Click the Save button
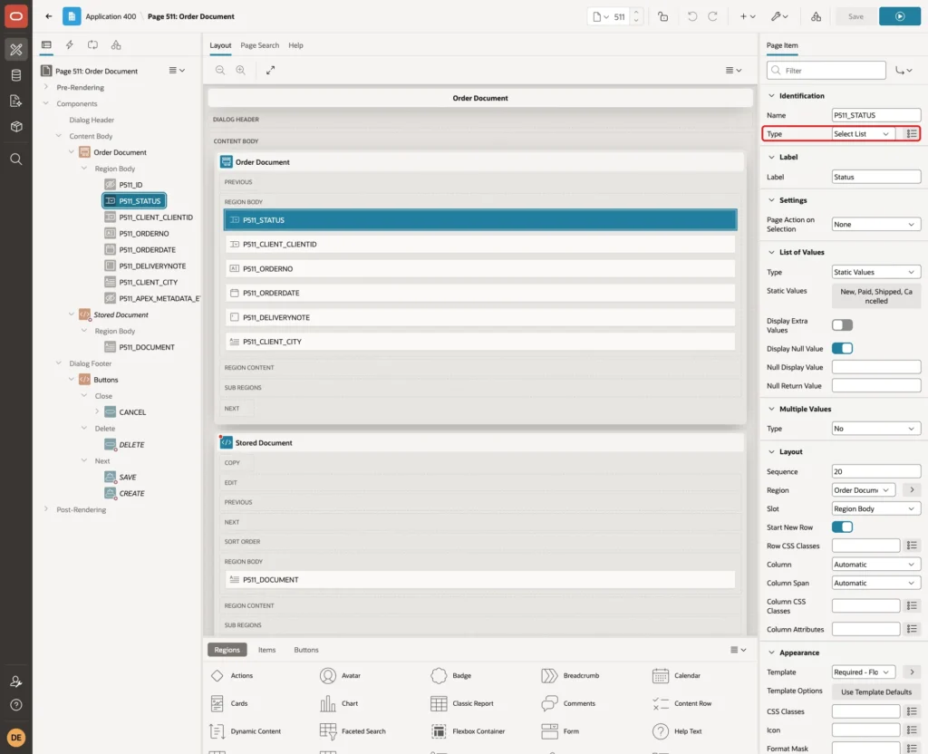Viewport: 928px width, 754px height. tap(855, 16)
